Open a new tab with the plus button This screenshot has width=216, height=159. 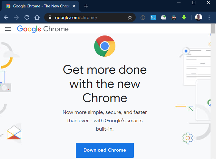[86, 6]
